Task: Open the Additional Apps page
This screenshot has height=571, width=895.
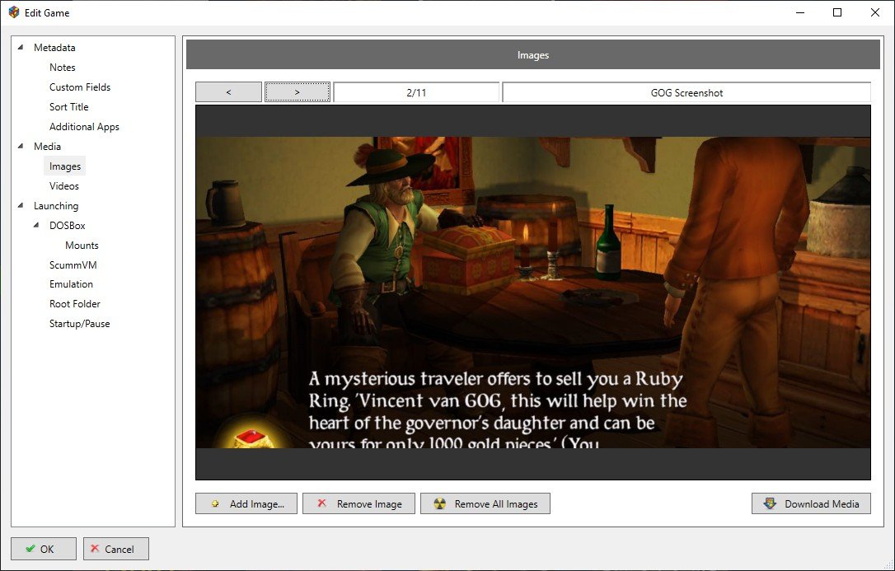Action: click(x=85, y=127)
